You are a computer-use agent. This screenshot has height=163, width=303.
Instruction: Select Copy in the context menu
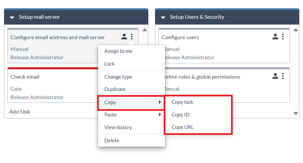[110, 102]
